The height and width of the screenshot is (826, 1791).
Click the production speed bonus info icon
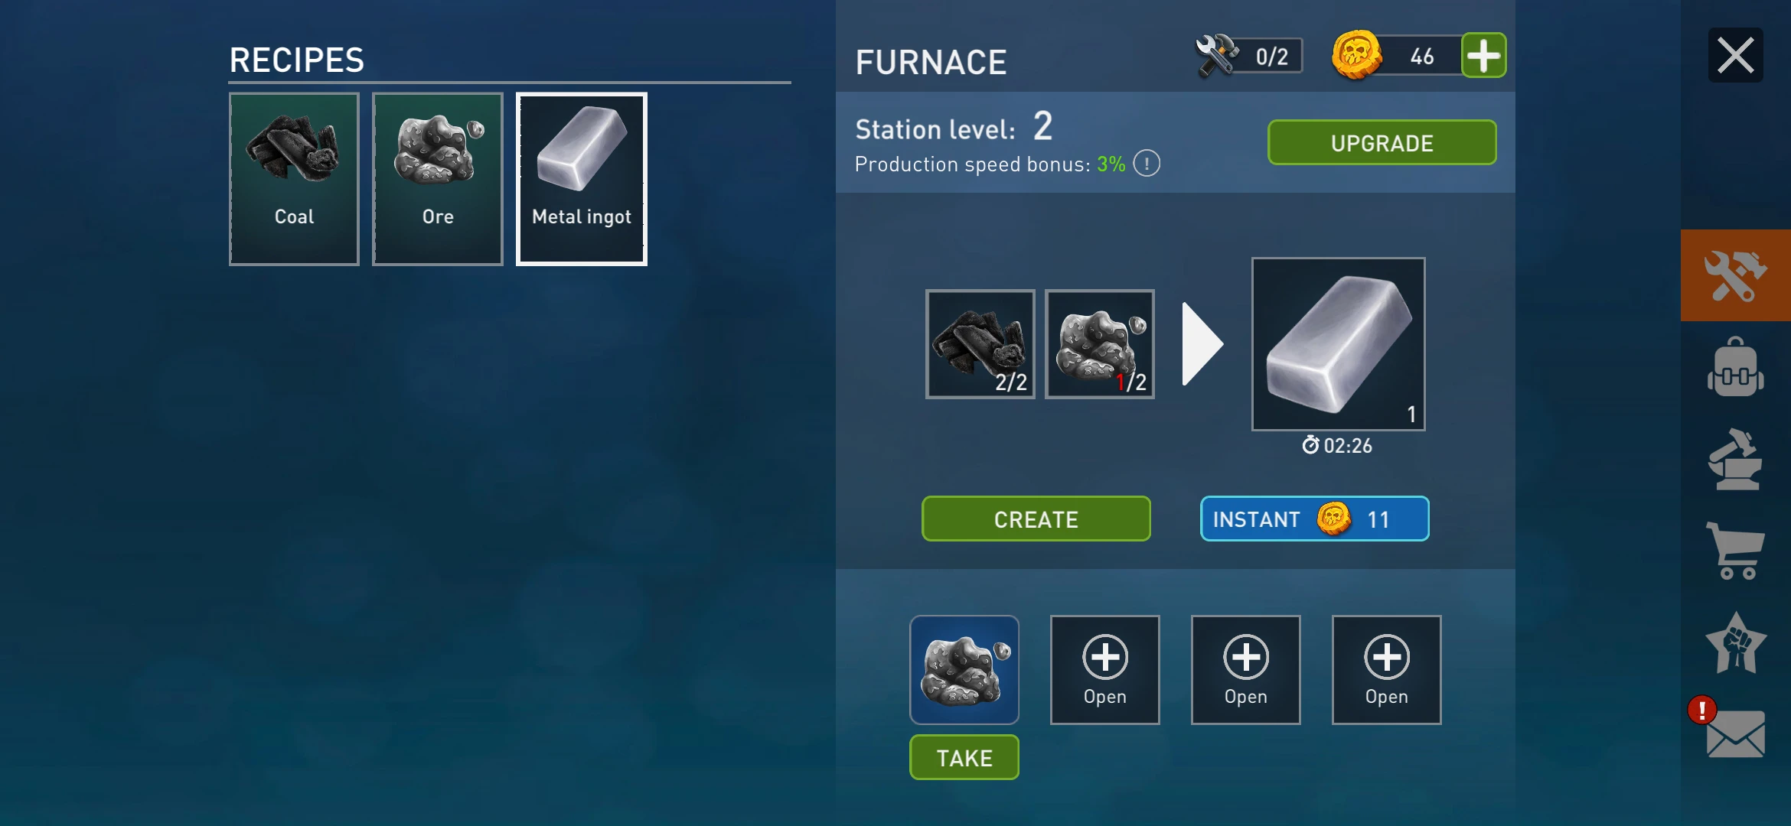click(x=1147, y=163)
